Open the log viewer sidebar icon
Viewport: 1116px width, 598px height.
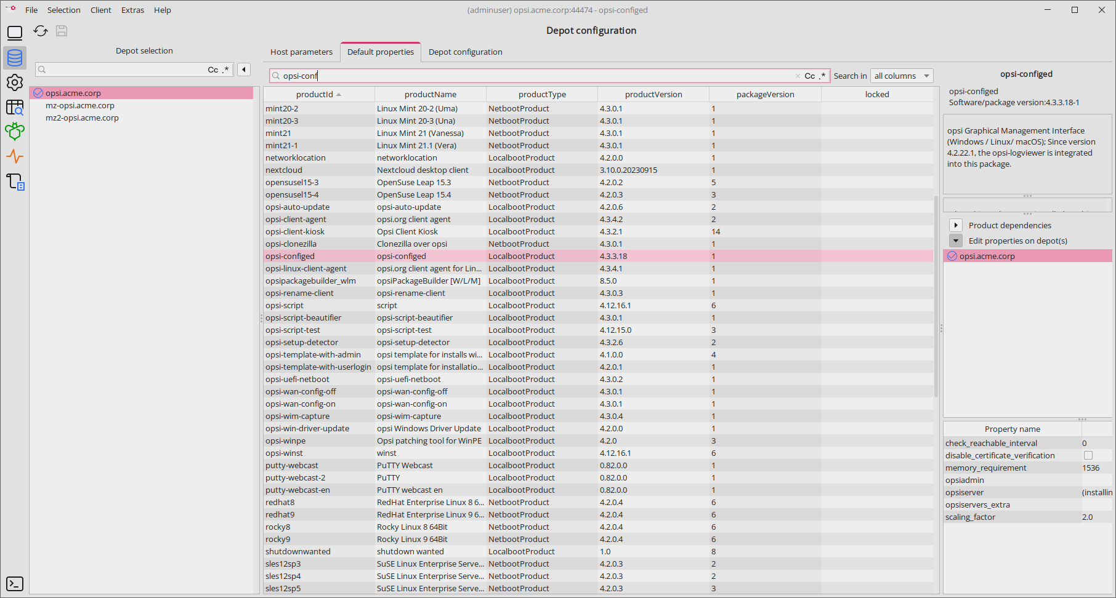(15, 181)
